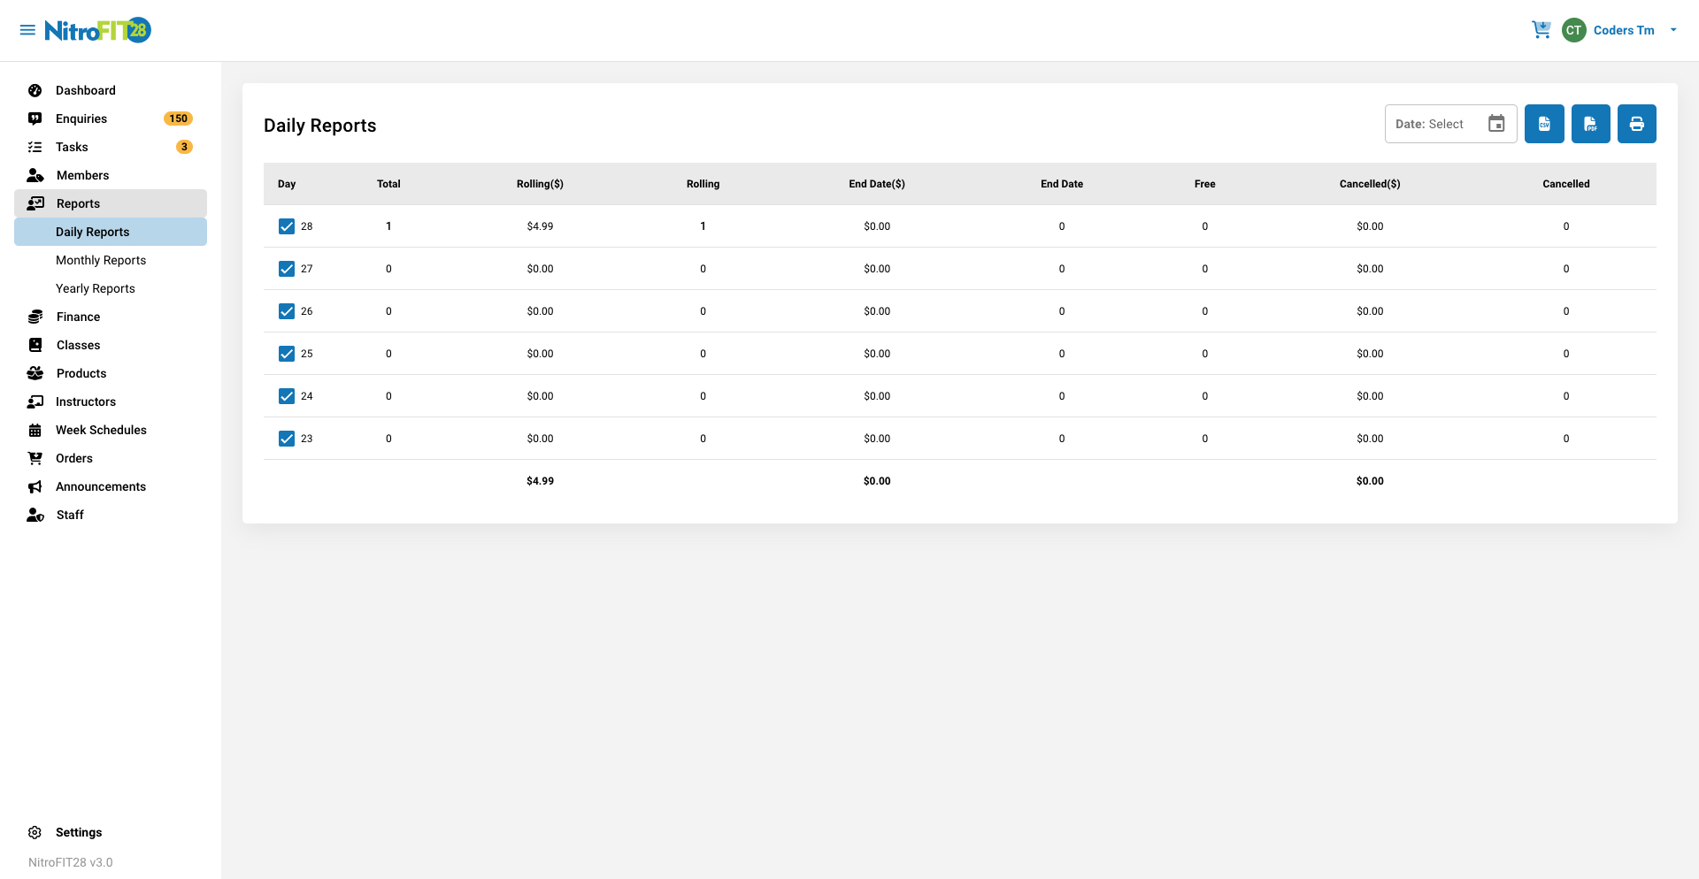Viewport: 1699px width, 879px height.
Task: Toggle the checkbox for day 26
Action: tap(287, 311)
